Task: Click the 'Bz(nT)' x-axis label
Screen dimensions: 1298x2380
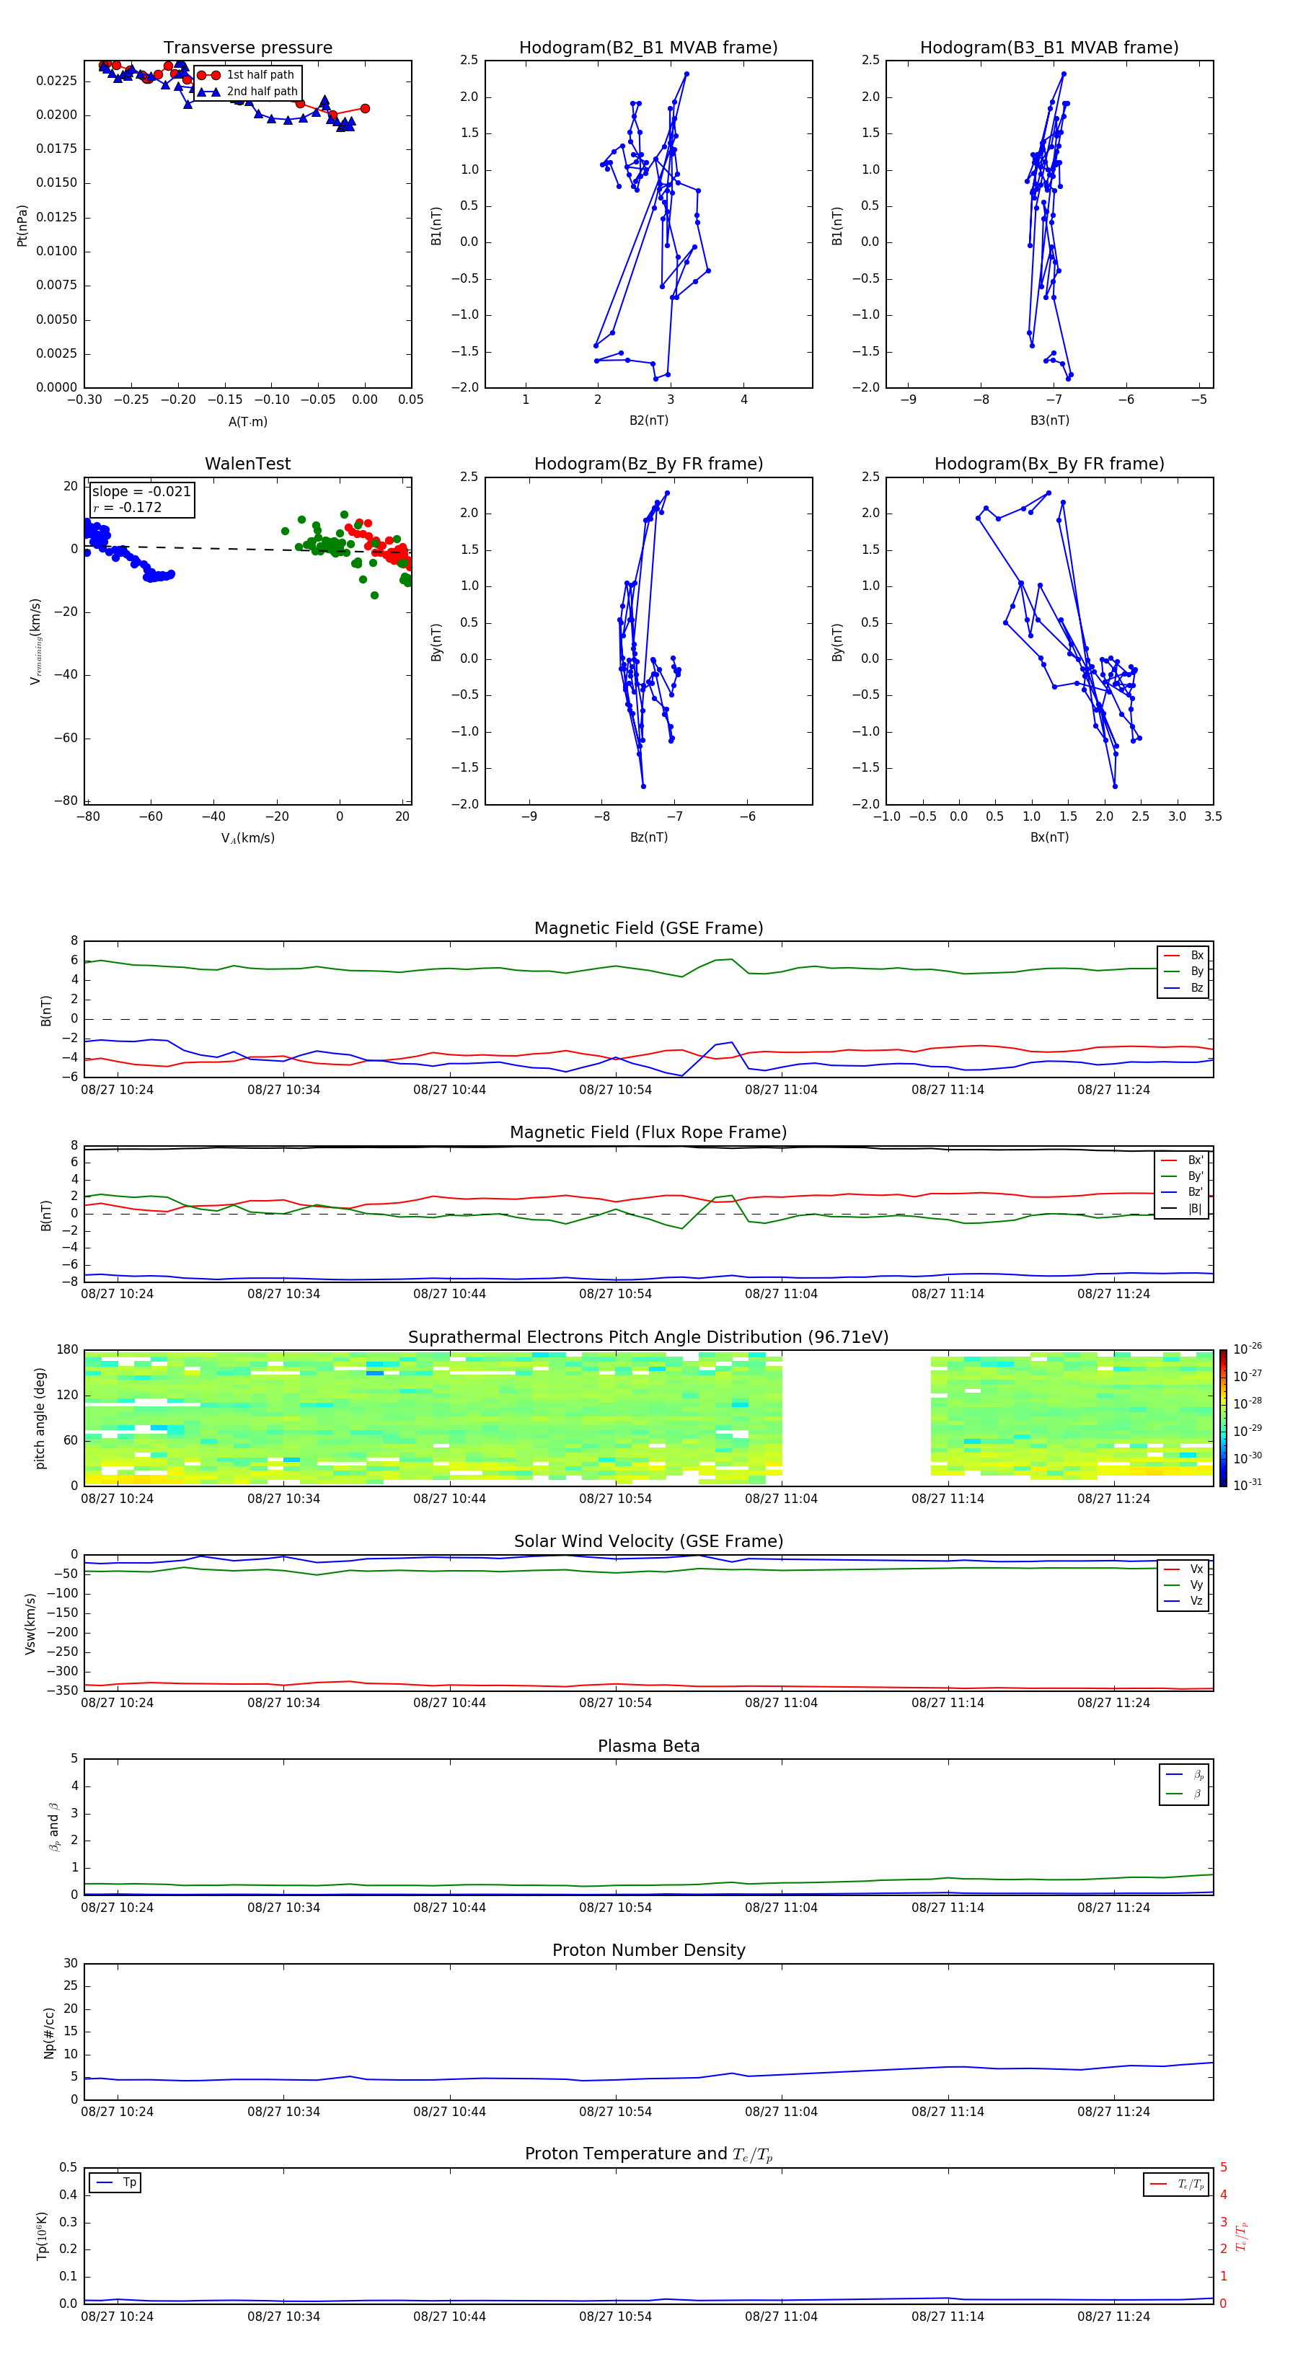Action: coord(648,837)
